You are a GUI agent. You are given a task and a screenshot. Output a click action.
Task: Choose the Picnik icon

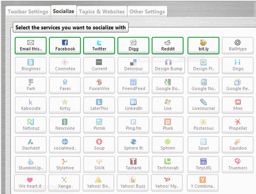point(99,122)
